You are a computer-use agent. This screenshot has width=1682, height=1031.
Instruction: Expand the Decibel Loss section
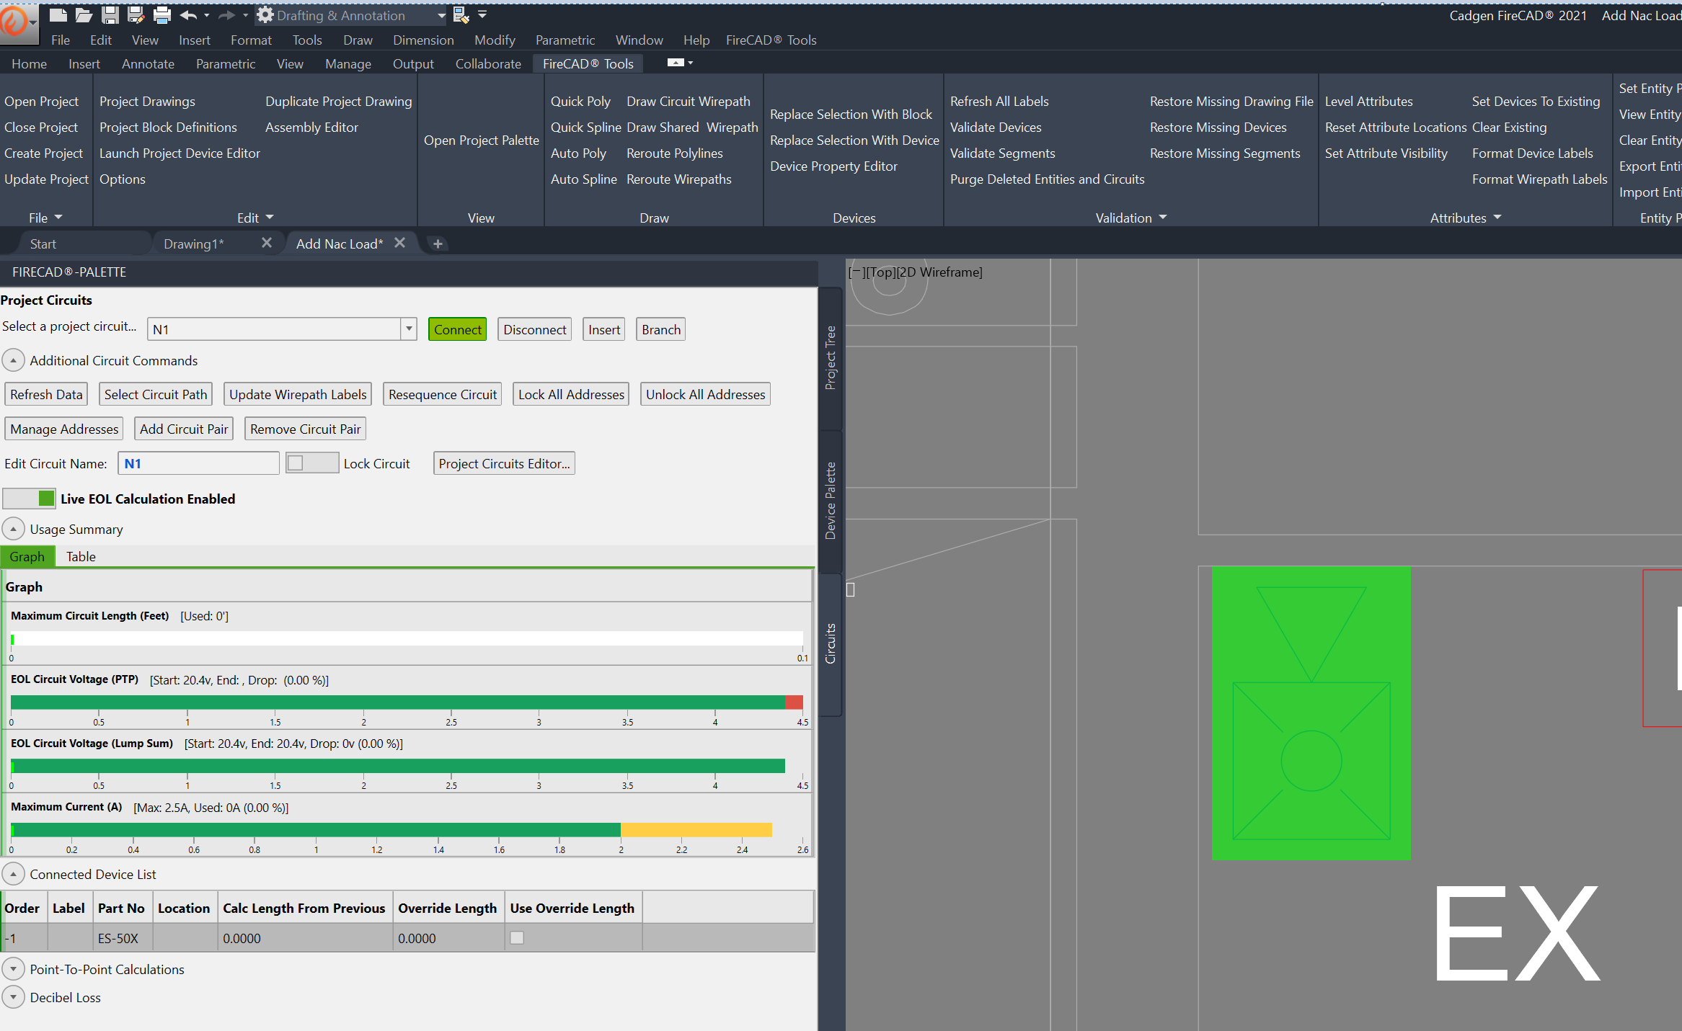pos(13,997)
